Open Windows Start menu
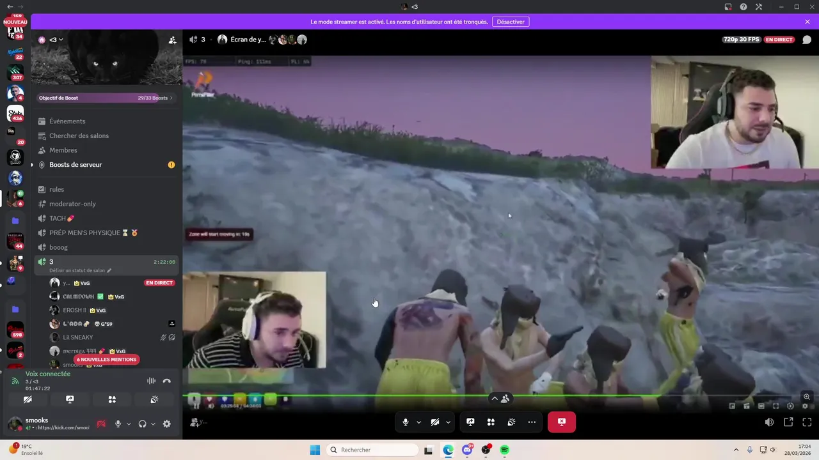Viewport: 819px width, 460px height. pos(315,450)
